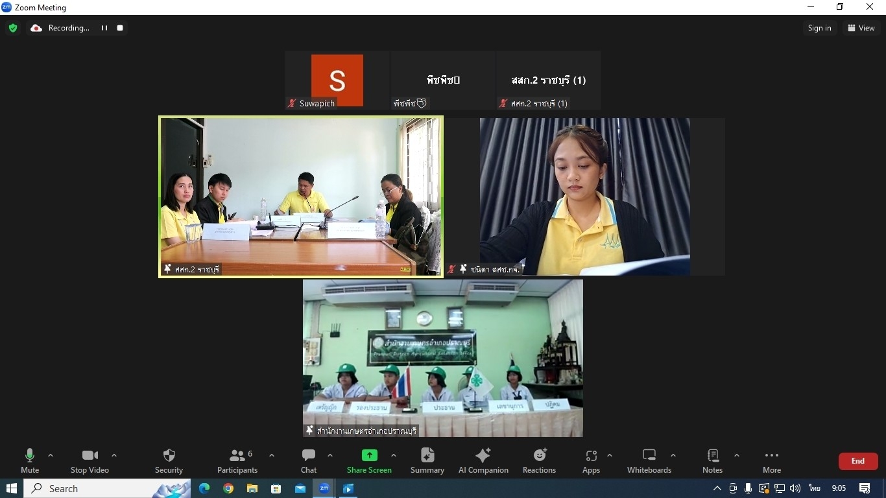Open the Security shield options
The height and width of the screenshot is (498, 886).
click(x=169, y=460)
